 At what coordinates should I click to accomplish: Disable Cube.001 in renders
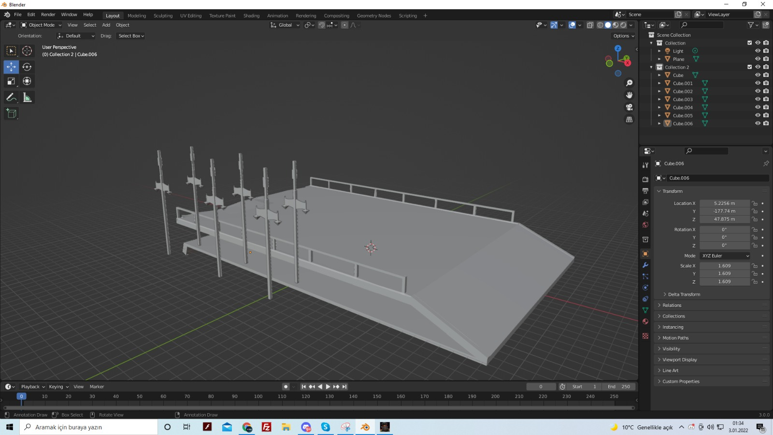click(x=766, y=83)
